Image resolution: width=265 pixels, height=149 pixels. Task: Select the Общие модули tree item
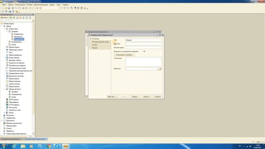point(14,47)
